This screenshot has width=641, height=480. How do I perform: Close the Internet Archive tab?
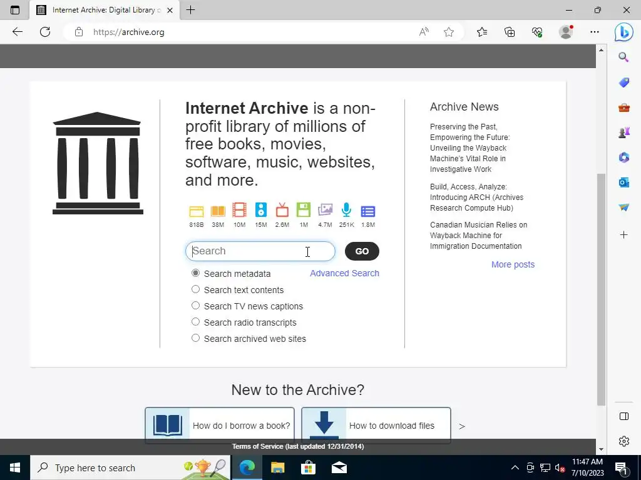pyautogui.click(x=170, y=10)
